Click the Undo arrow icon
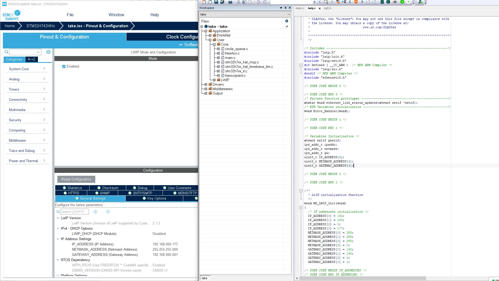Screen dimensions: 499x281 (259, 2)
